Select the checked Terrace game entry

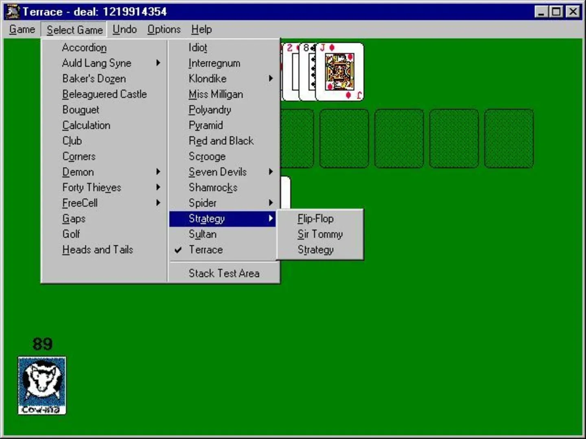coord(206,250)
